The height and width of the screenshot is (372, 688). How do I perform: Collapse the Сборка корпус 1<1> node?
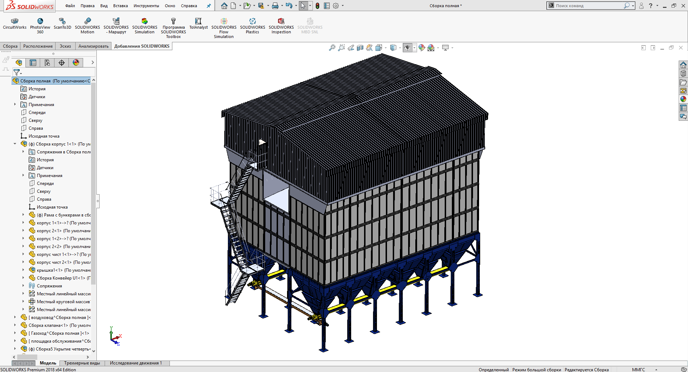[x=15, y=144]
